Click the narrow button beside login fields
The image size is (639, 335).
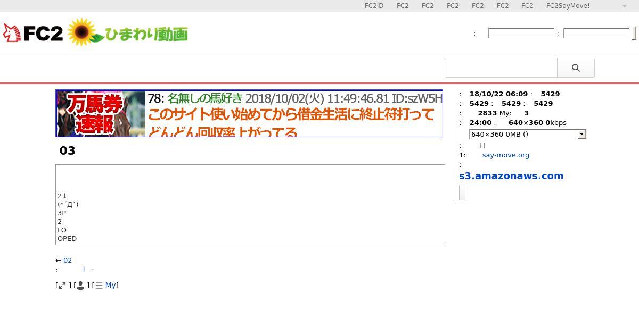click(x=634, y=33)
